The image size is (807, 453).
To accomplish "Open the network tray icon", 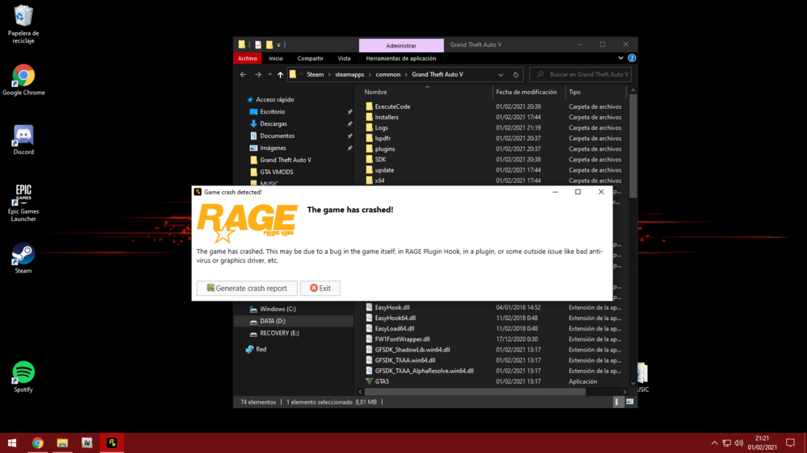I will pos(727,443).
